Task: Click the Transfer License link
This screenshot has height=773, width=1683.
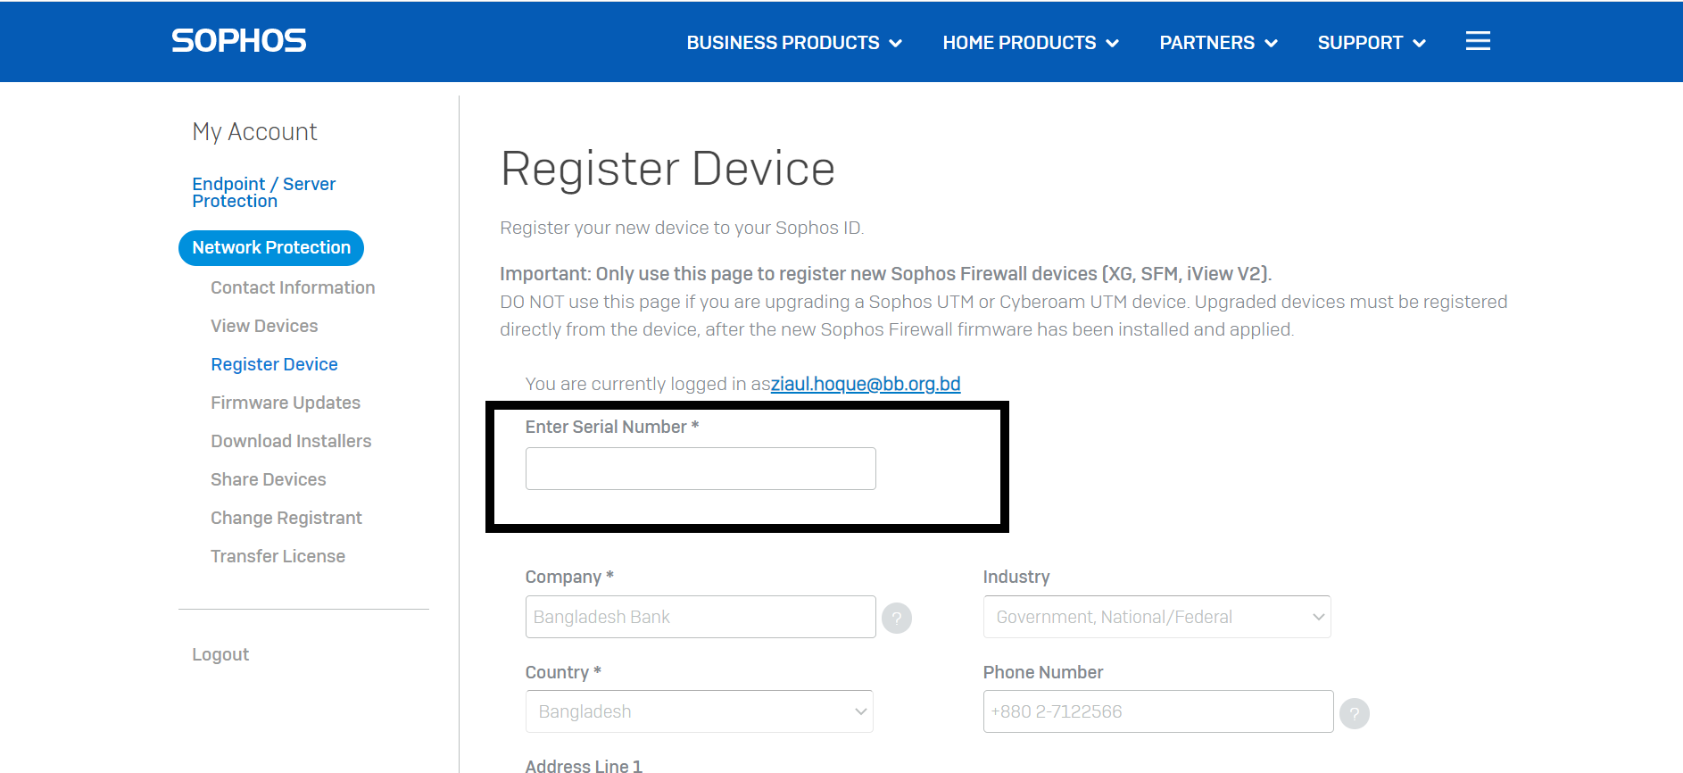Action: point(278,556)
